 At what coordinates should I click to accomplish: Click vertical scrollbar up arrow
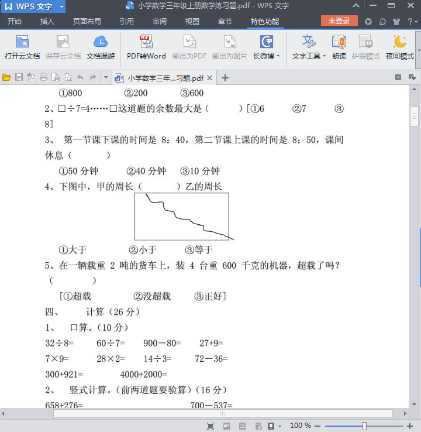tap(414, 89)
